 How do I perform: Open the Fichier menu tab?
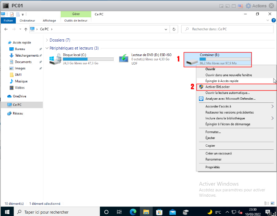[8, 20]
